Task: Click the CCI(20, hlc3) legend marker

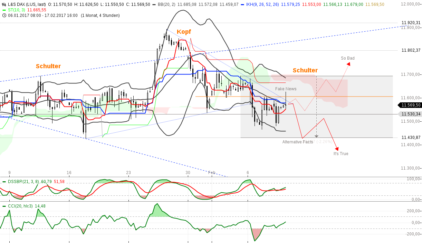Action: [x=4, y=205]
